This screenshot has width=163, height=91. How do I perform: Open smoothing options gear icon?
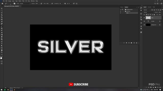click(65, 4)
